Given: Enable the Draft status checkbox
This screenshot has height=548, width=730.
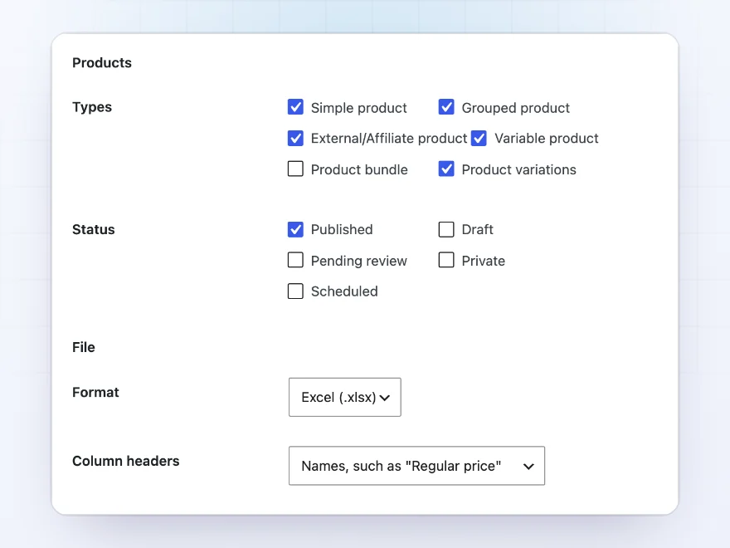Looking at the screenshot, I should coord(446,230).
